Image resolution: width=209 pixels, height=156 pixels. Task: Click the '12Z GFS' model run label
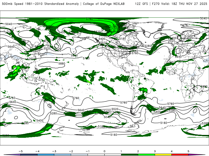141,4
